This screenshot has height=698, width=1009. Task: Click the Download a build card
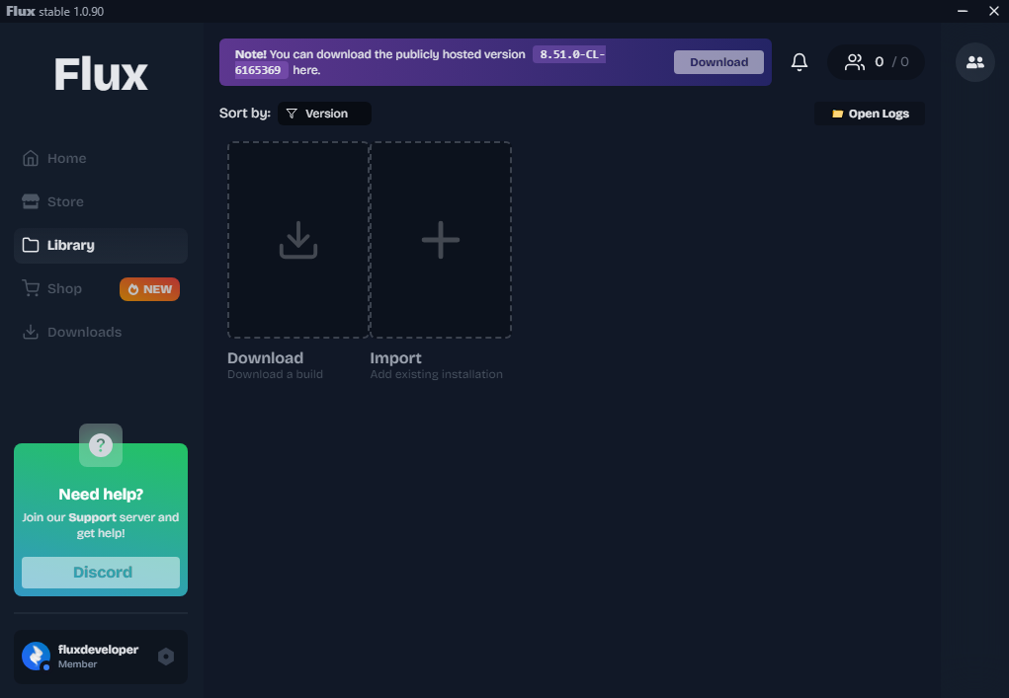click(297, 240)
